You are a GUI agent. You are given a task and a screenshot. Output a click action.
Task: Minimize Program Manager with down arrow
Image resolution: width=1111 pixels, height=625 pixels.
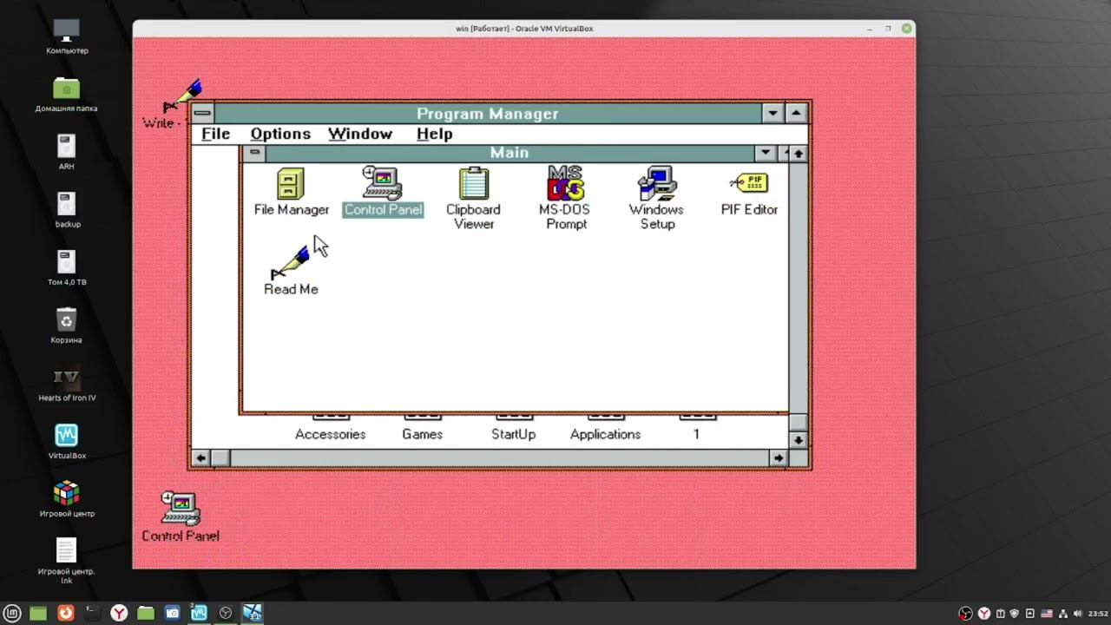tap(772, 113)
